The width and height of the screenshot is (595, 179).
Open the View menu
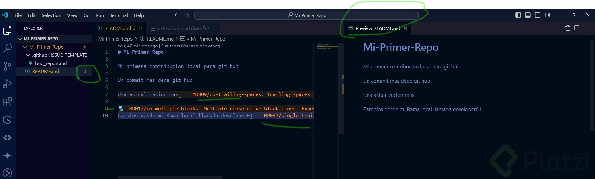pos(72,15)
